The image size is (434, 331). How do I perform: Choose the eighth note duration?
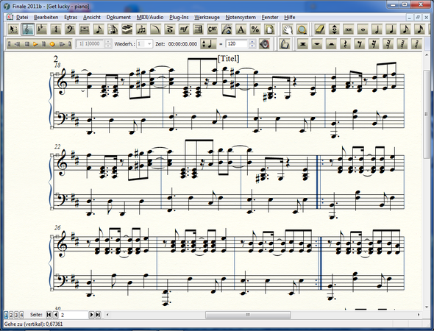point(405,29)
